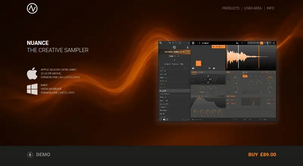Click the NUANCE heading text
The height and width of the screenshot is (166, 303).
click(37, 43)
